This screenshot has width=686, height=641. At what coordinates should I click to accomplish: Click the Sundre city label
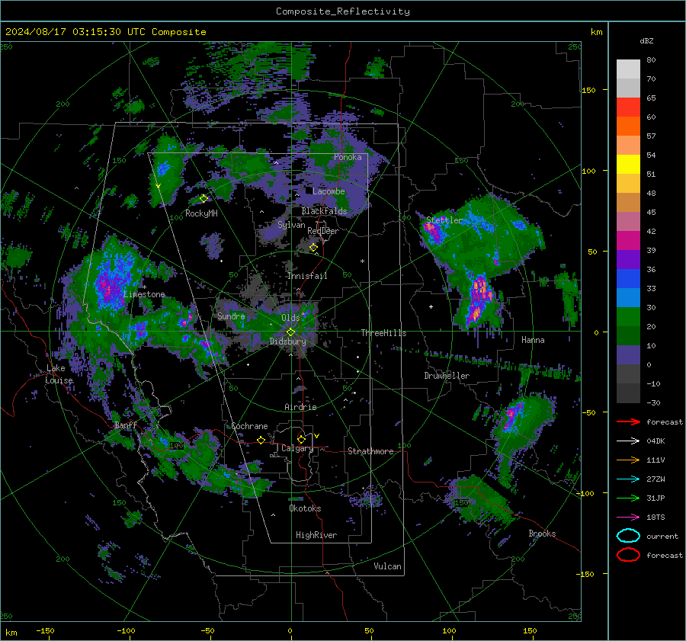pos(231,316)
